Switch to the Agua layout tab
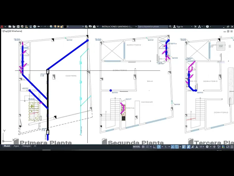Image resolution: width=234 pixels, height=176 pixels. coord(16,146)
